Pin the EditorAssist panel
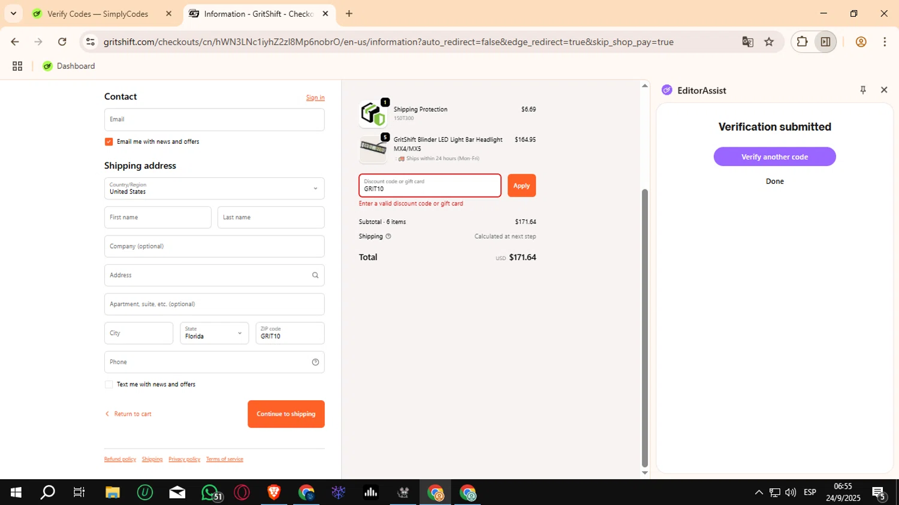 point(863,90)
